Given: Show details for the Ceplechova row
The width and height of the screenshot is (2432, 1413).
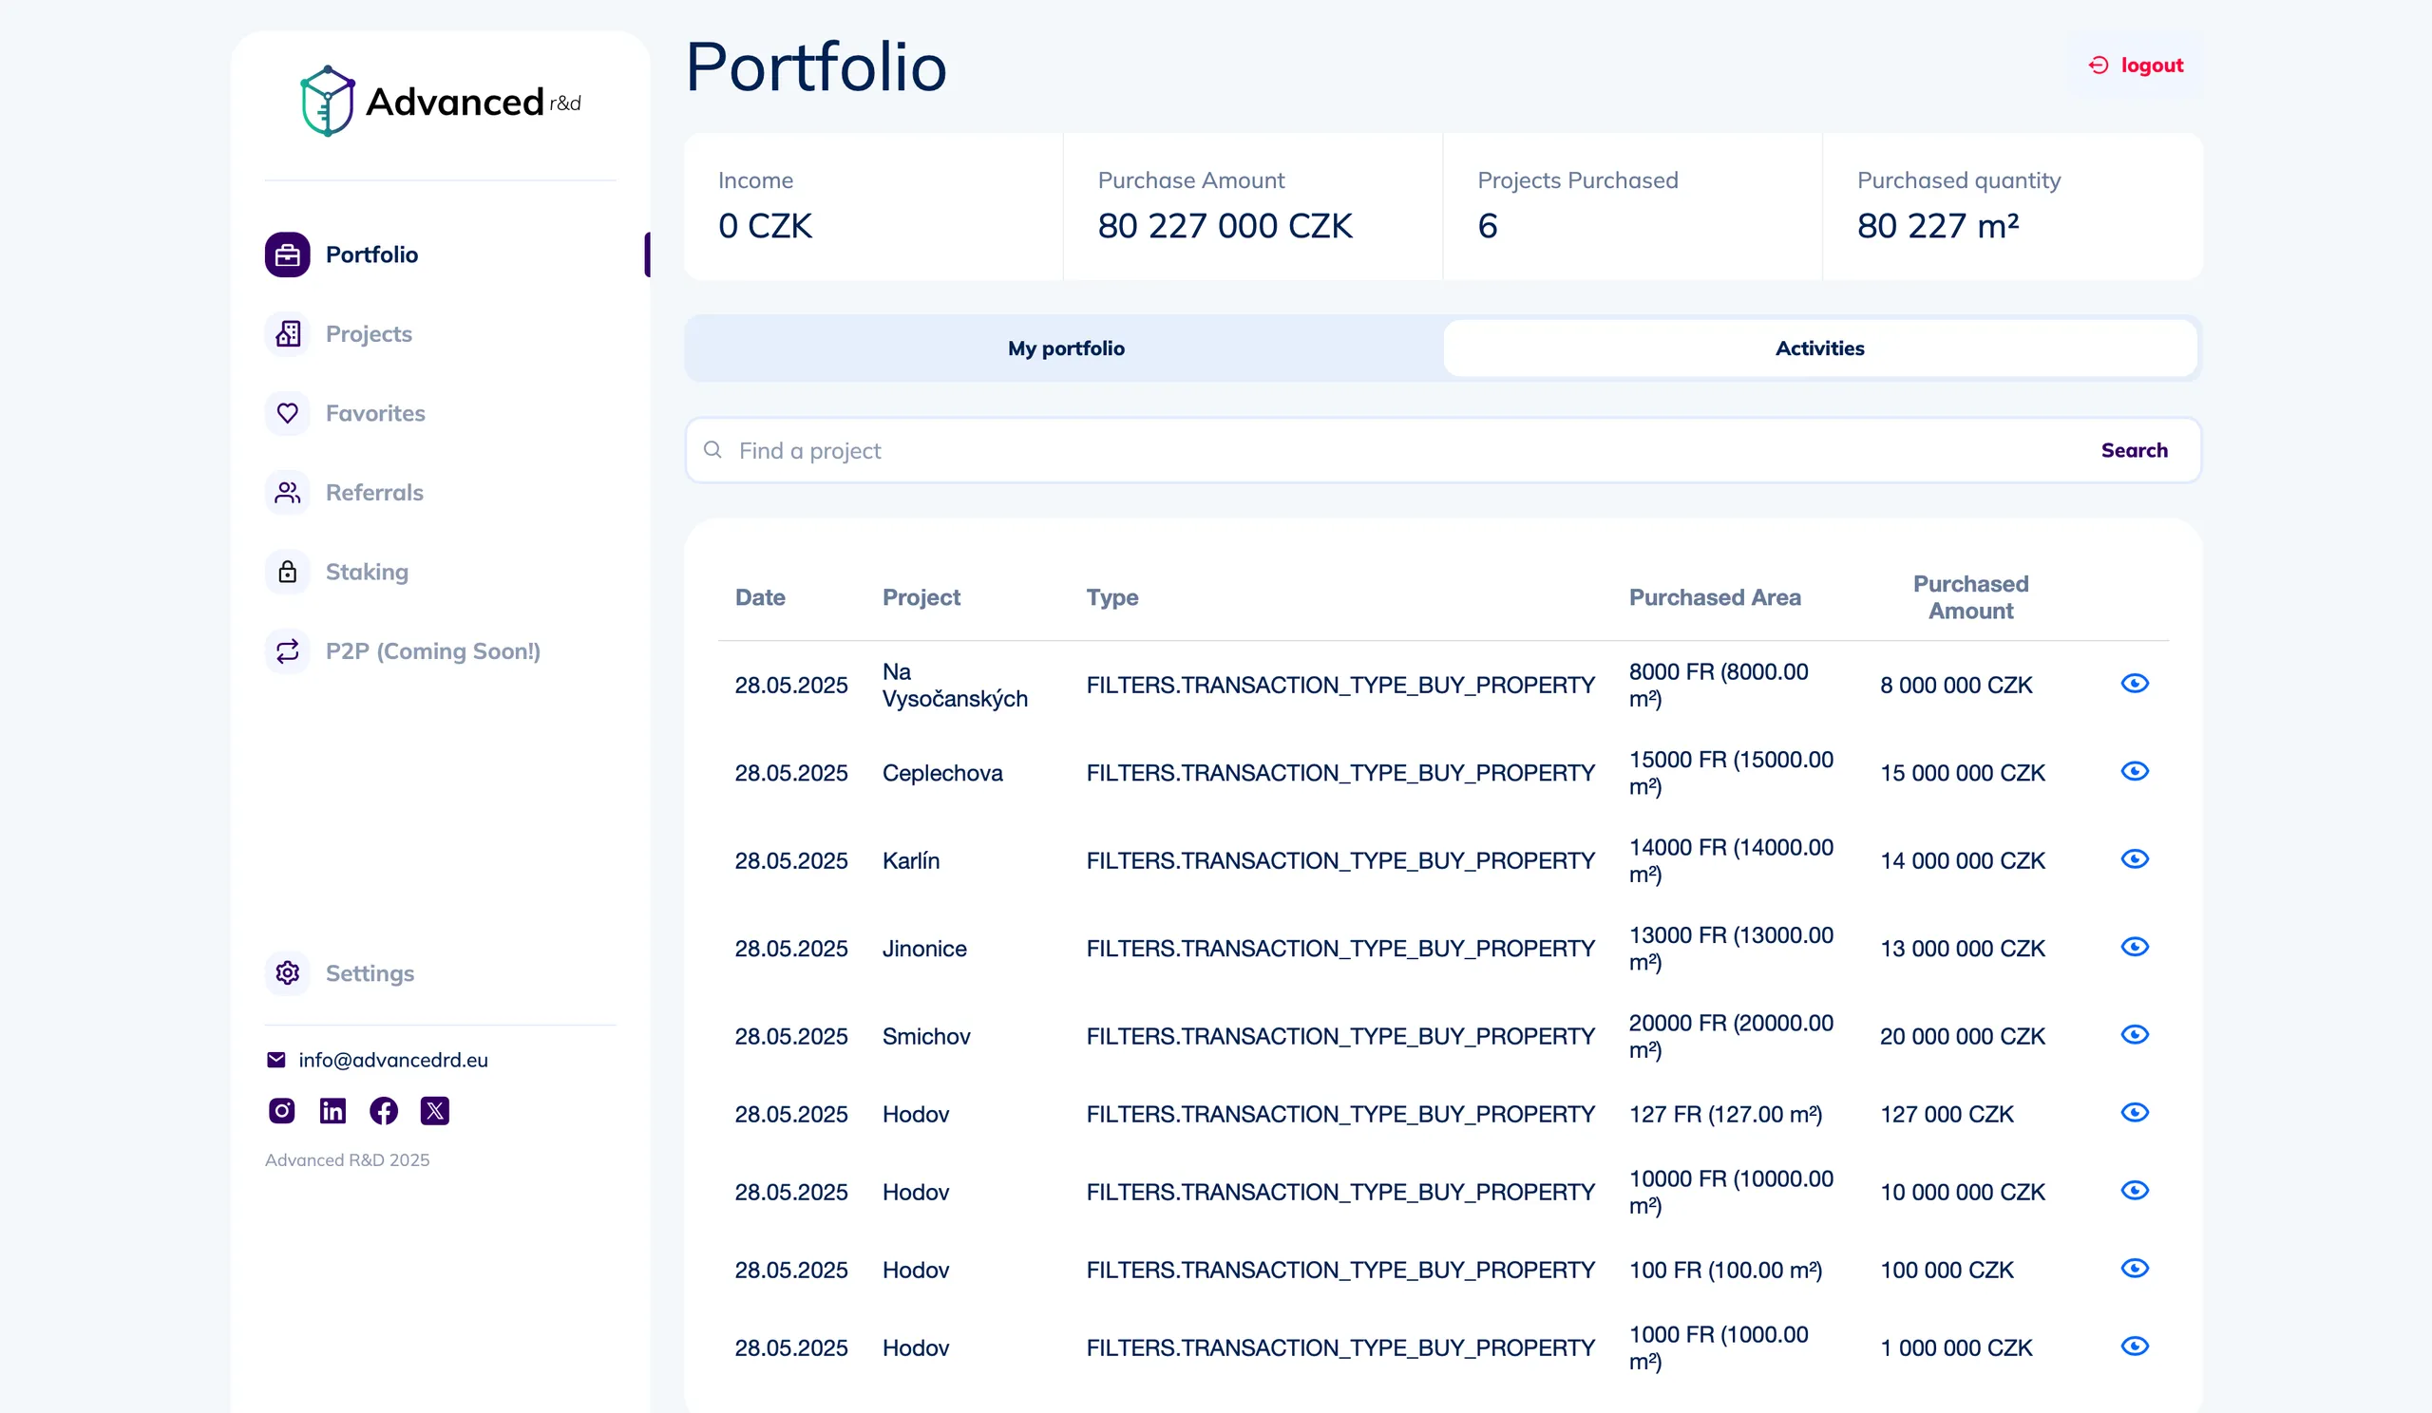Looking at the screenshot, I should pos(2136,772).
